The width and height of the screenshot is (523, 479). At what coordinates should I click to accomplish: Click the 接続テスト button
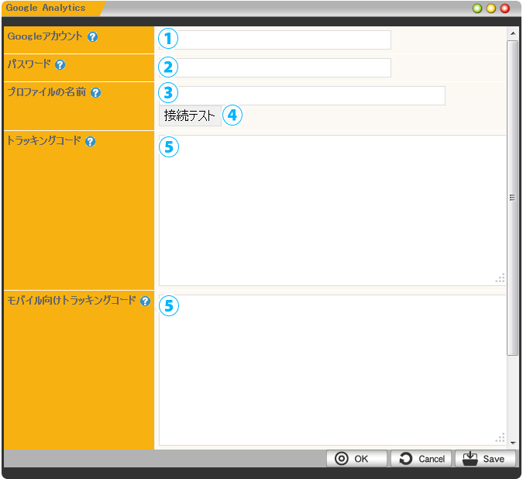pyautogui.click(x=190, y=115)
